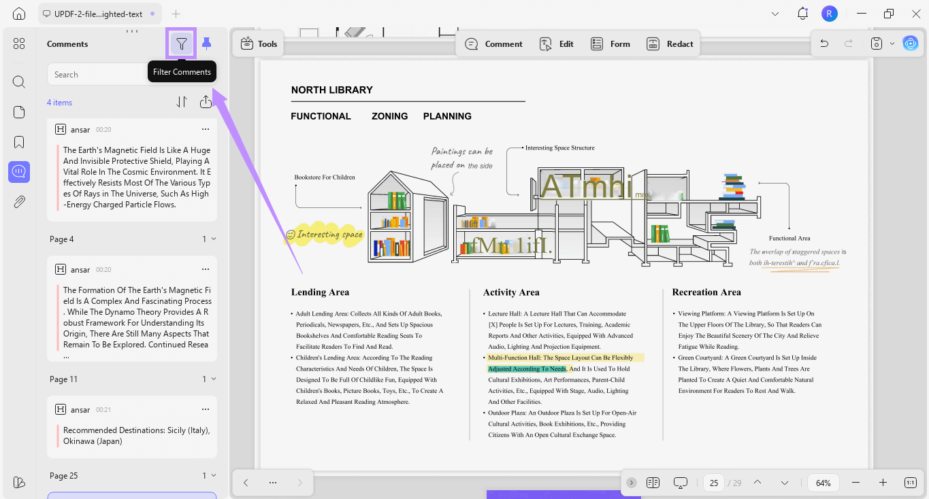Open the search tool in left sidebar
Screen dimensions: 929x499
pyautogui.click(x=19, y=82)
